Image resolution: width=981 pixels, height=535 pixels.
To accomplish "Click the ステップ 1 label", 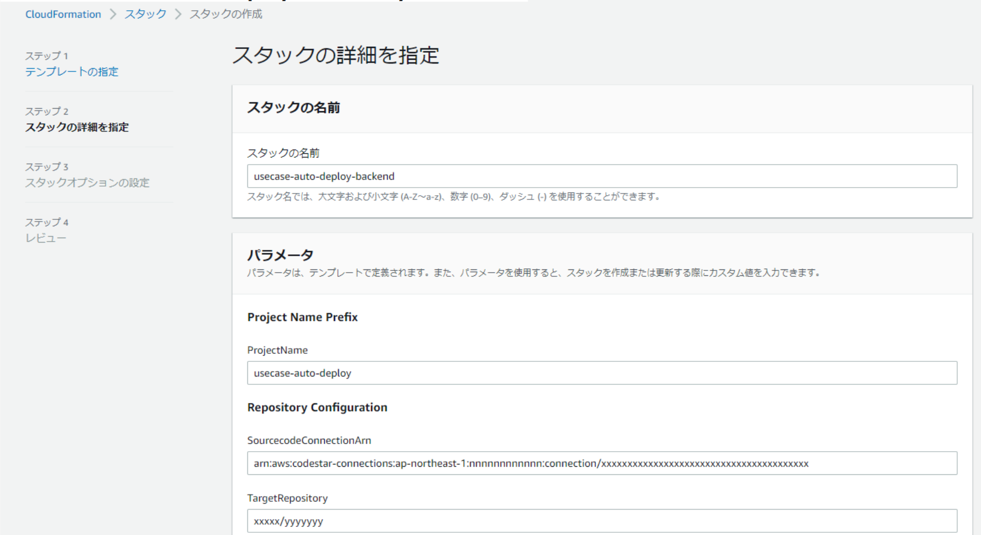I will coord(47,56).
